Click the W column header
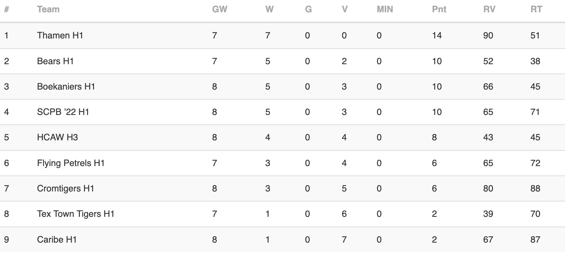The width and height of the screenshot is (565, 262). coord(269,10)
